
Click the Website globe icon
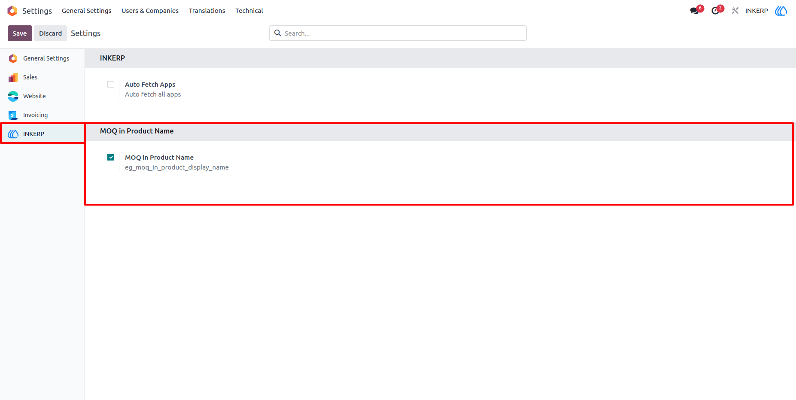click(x=13, y=96)
